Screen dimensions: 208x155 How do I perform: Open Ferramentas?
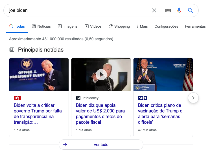coord(195,26)
